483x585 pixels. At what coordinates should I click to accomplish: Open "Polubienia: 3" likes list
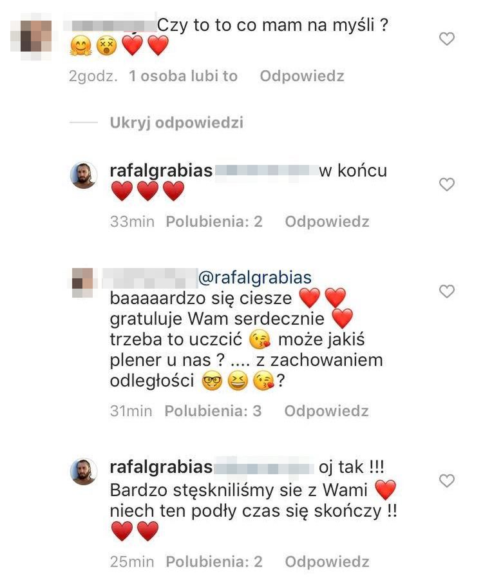(x=213, y=411)
